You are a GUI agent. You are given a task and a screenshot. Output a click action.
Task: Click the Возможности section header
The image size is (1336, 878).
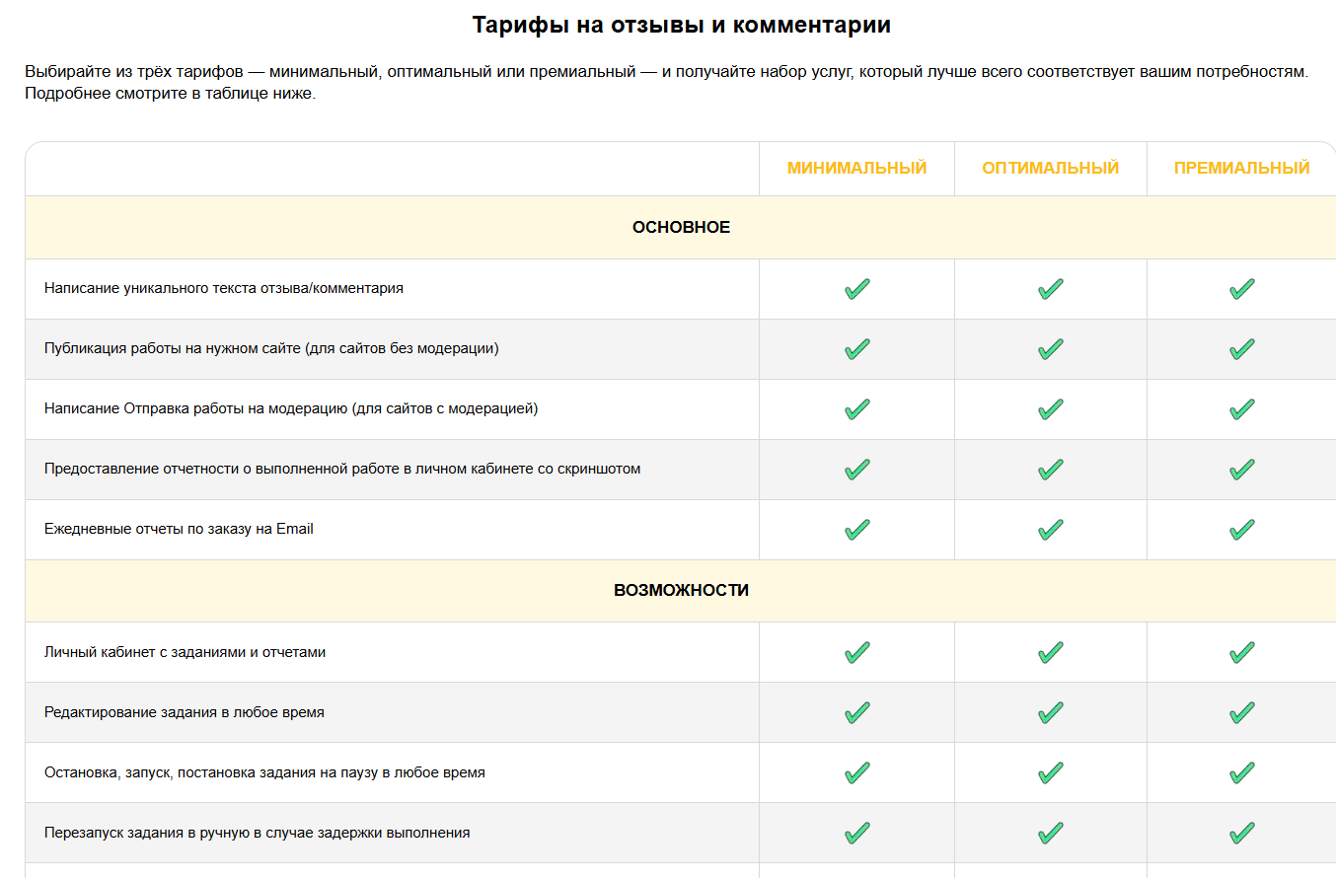[681, 591]
